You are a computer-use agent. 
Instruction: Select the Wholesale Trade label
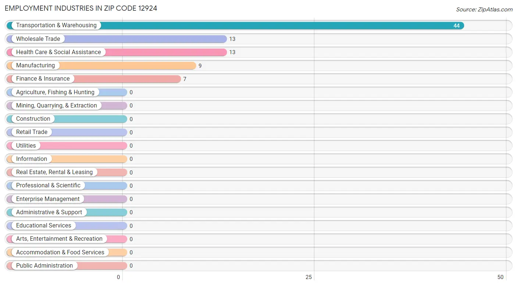(x=38, y=39)
